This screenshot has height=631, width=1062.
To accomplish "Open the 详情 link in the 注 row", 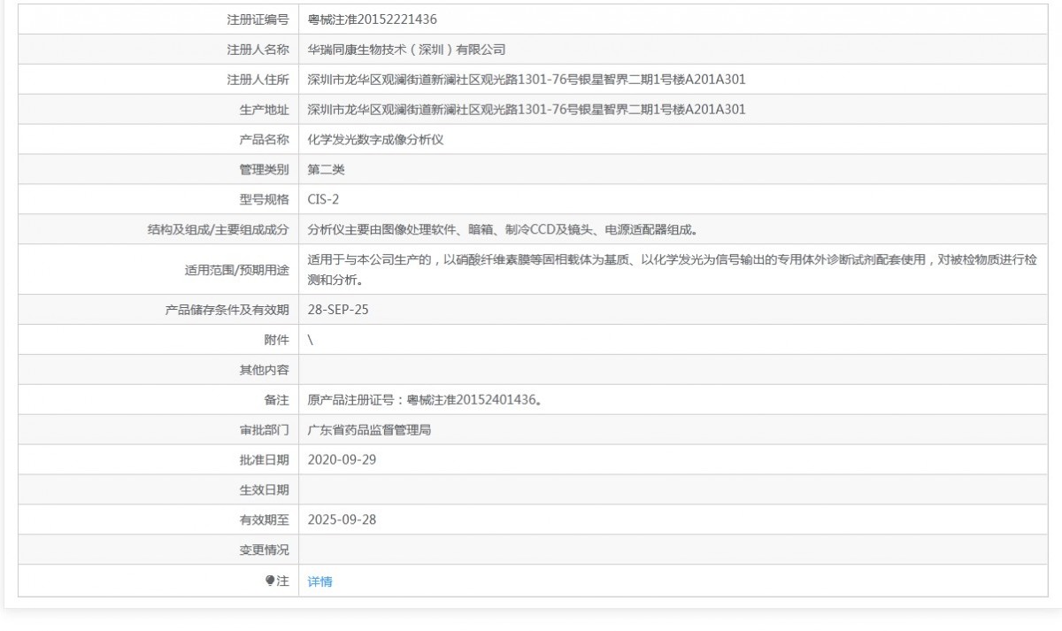I will (x=319, y=581).
